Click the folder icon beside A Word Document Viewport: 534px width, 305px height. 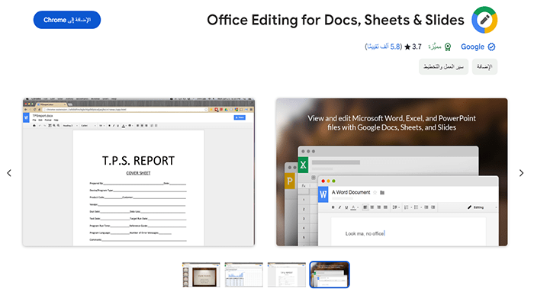click(382, 193)
